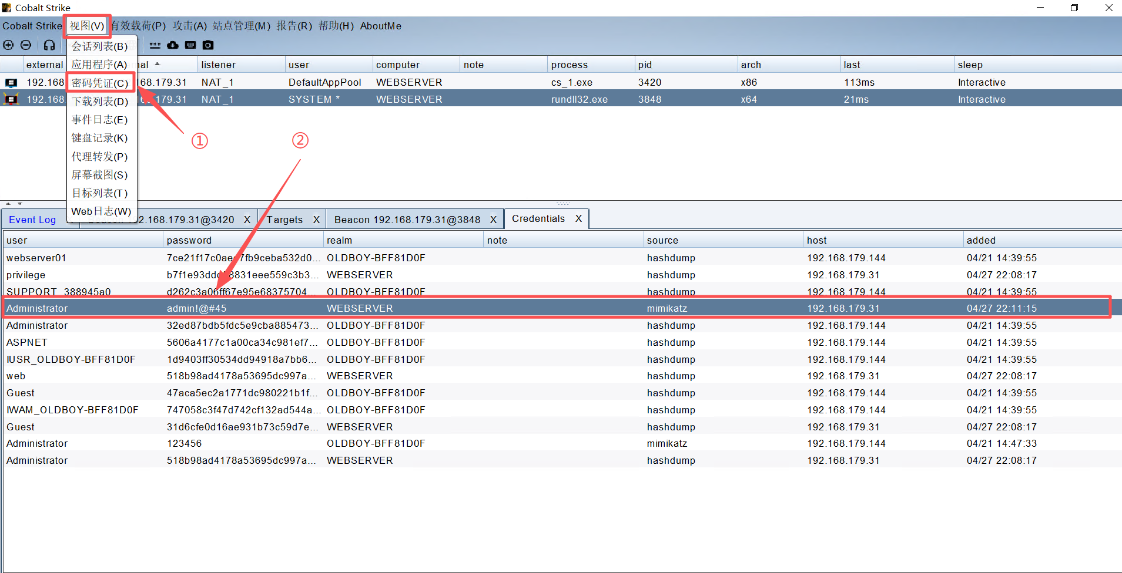
Task: Switch to the Credentials tab
Action: 538,218
